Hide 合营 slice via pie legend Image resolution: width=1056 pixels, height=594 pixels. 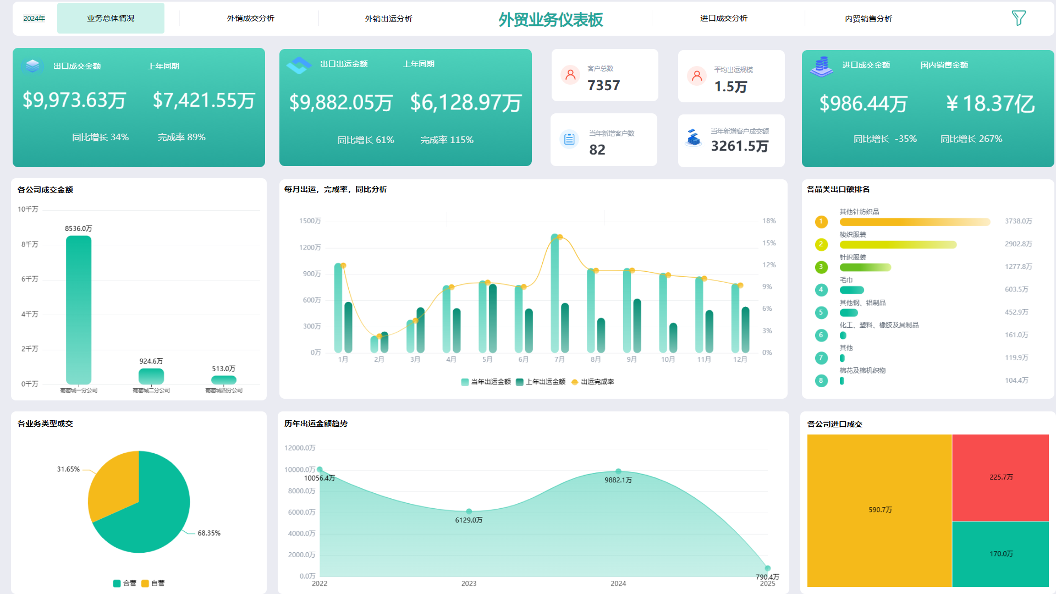tap(125, 583)
